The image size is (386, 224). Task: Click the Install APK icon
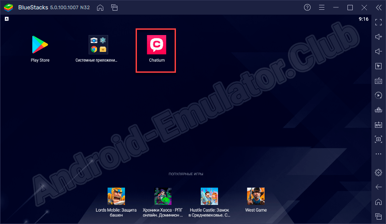tap(378, 125)
